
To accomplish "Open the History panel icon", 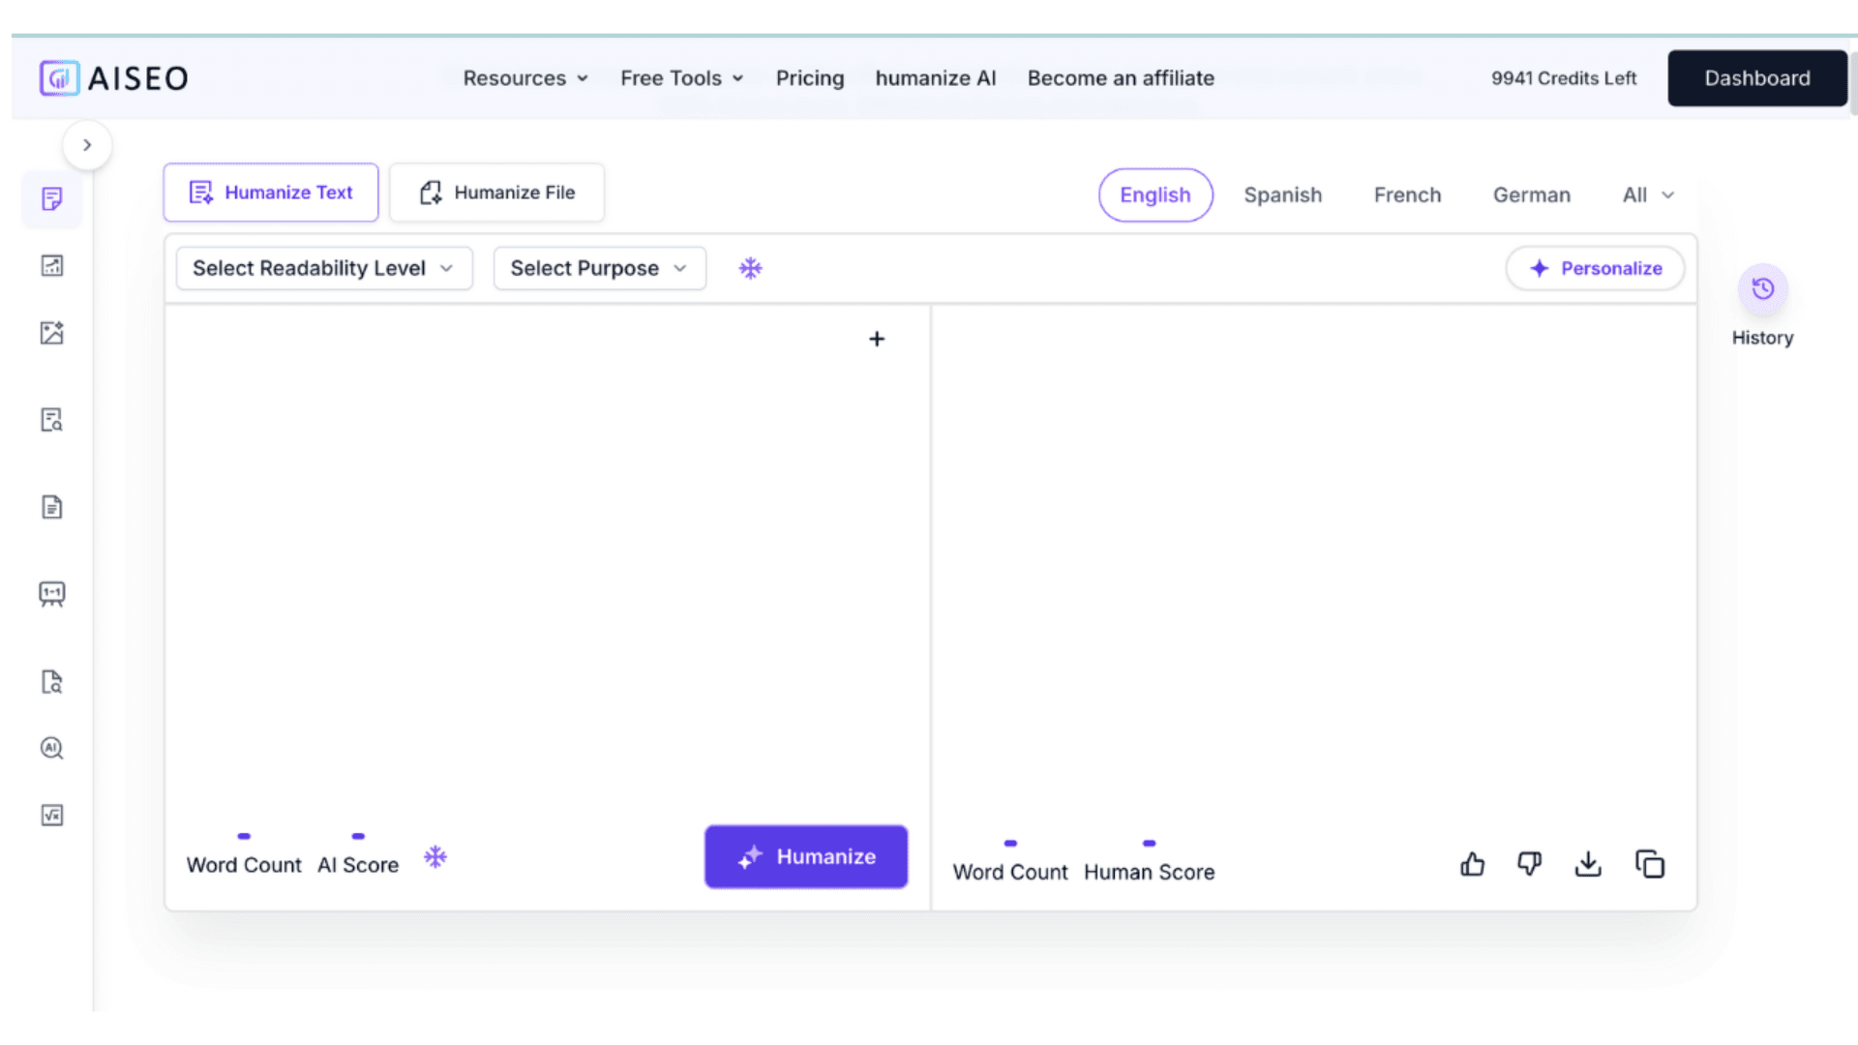I will (x=1762, y=289).
